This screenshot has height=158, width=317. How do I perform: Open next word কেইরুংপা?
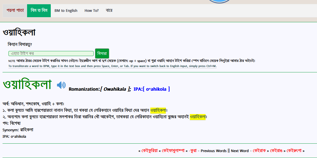pyautogui.click(x=294, y=151)
